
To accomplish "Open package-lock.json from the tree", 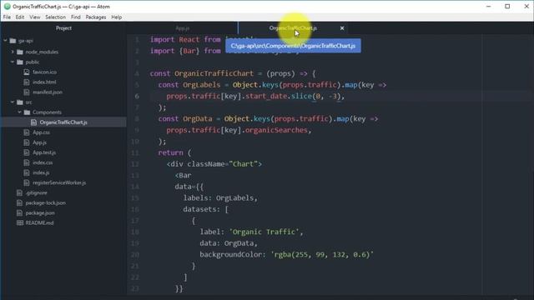I will click(x=46, y=202).
